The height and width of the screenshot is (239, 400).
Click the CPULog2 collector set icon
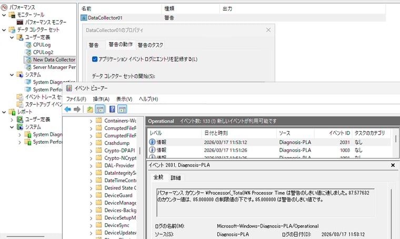pyautogui.click(x=28, y=52)
